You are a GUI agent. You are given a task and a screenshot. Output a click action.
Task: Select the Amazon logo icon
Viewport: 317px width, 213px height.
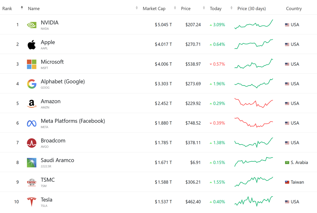click(32, 104)
